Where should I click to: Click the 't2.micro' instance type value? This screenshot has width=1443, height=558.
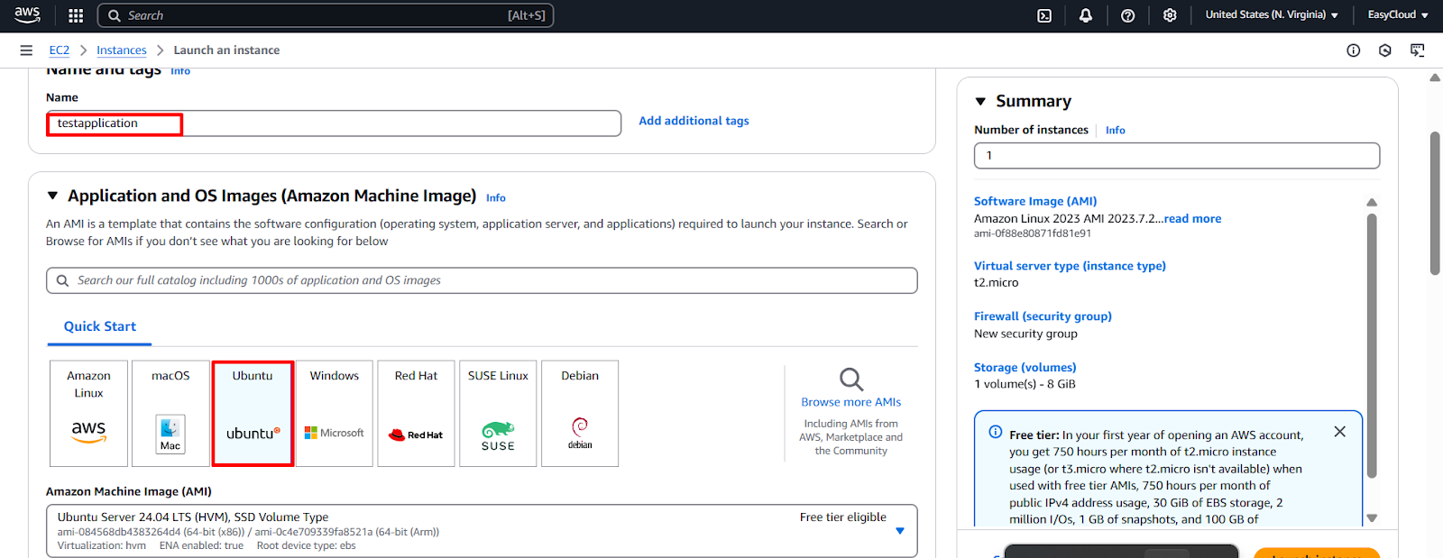click(x=996, y=283)
